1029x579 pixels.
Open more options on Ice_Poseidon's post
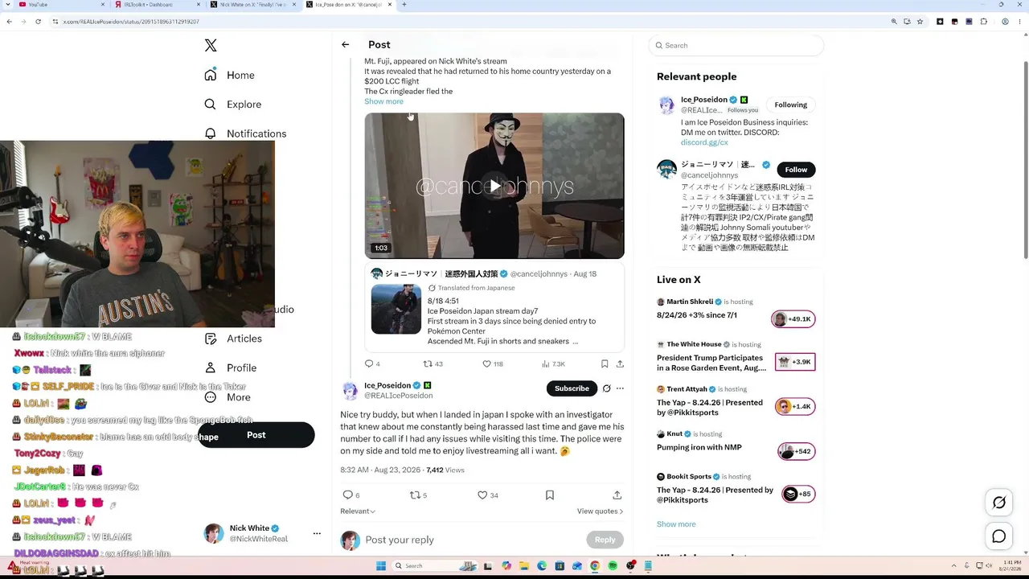[x=620, y=388]
